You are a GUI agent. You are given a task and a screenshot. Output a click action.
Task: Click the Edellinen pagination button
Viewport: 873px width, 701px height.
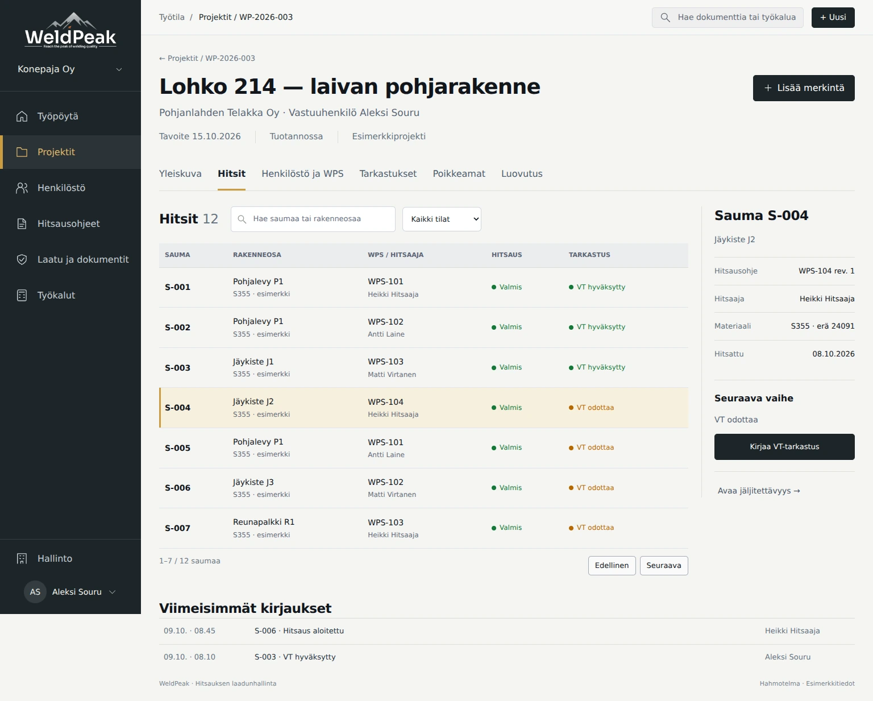612,566
